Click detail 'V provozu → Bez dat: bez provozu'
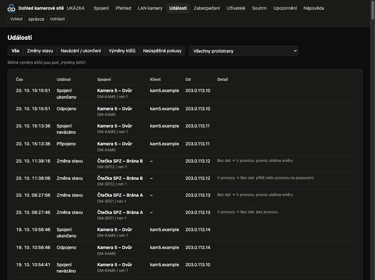Image resolution: width=375 pixels, height=280 pixels. pos(247,212)
